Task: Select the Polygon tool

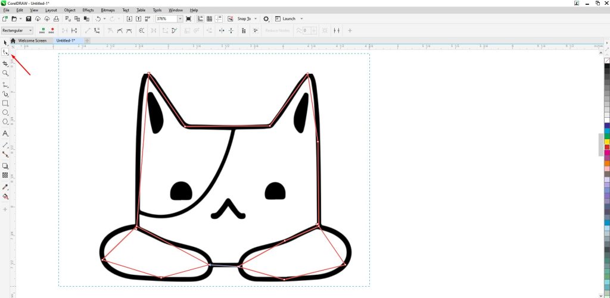Action: click(x=5, y=121)
